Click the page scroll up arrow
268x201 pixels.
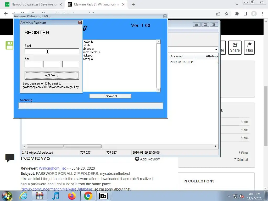click(x=266, y=21)
